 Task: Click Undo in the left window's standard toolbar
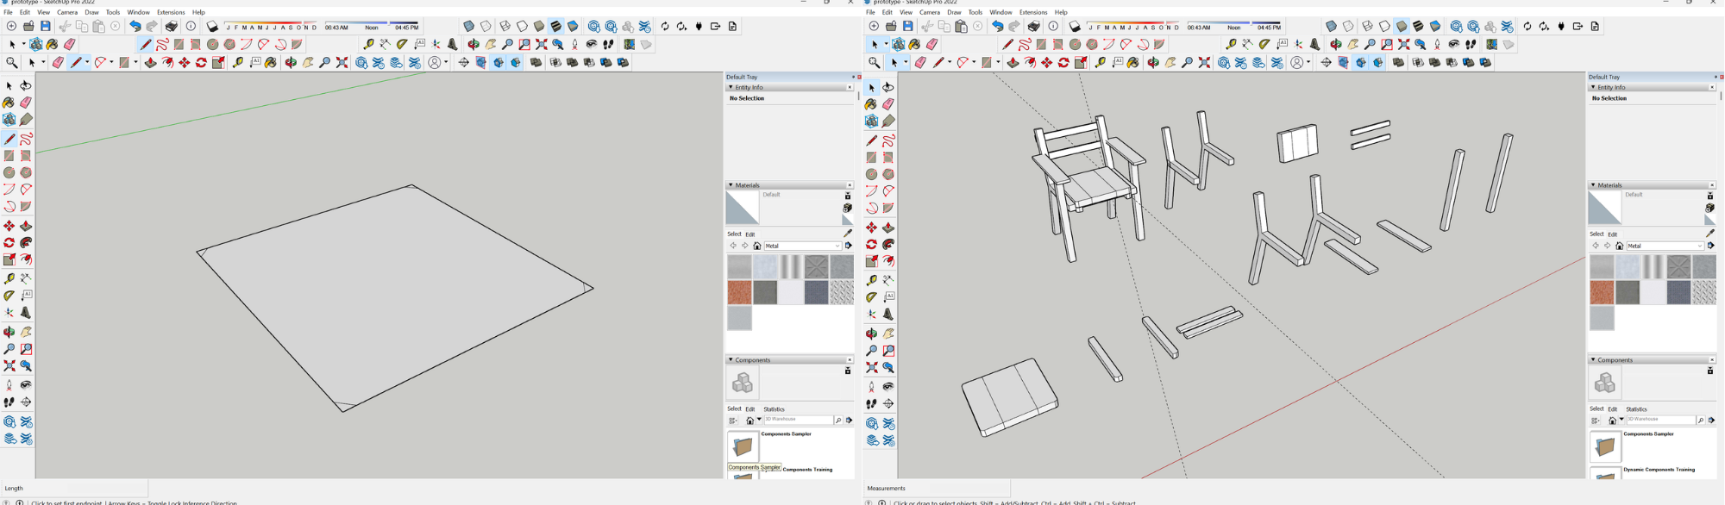point(135,26)
